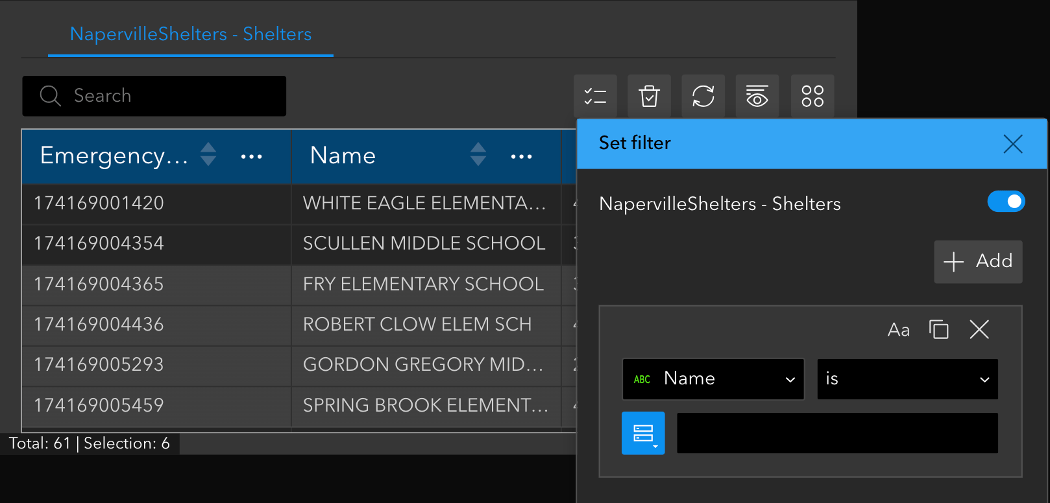Sort the Emergency column using its arrows
The width and height of the screenshot is (1050, 503).
(x=208, y=154)
